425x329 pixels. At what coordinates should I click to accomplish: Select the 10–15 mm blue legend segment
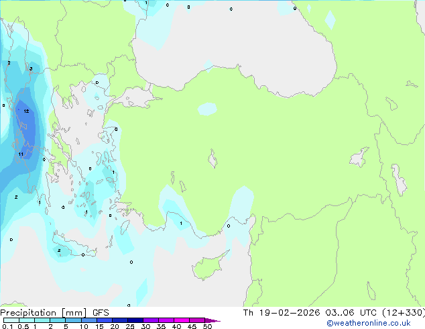(x=89, y=320)
